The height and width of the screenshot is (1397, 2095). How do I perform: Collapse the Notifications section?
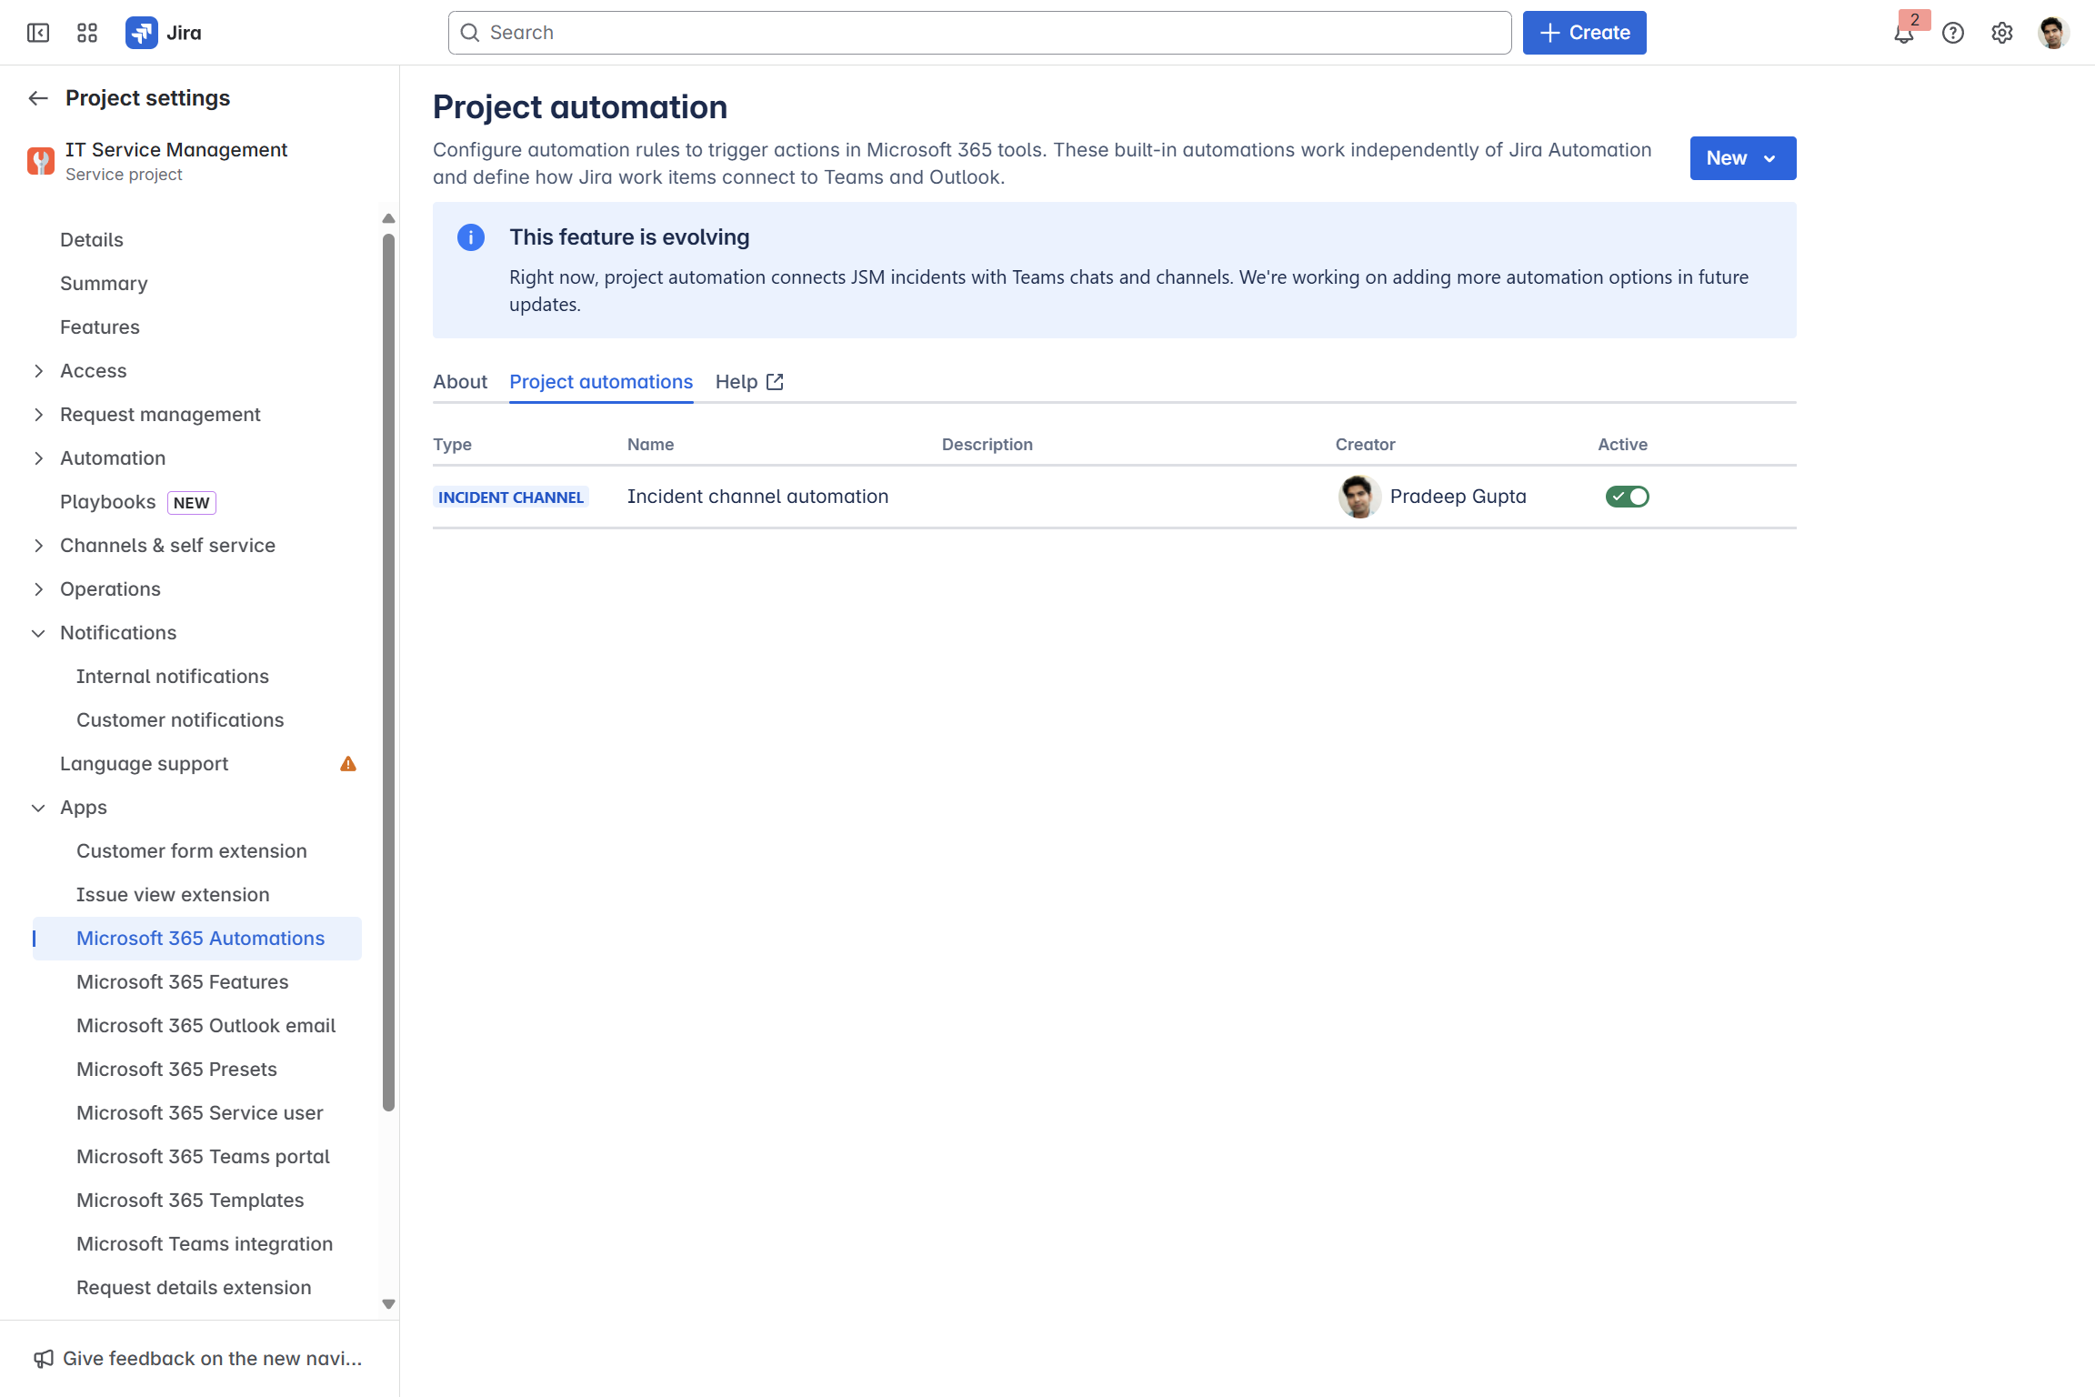pyautogui.click(x=38, y=633)
